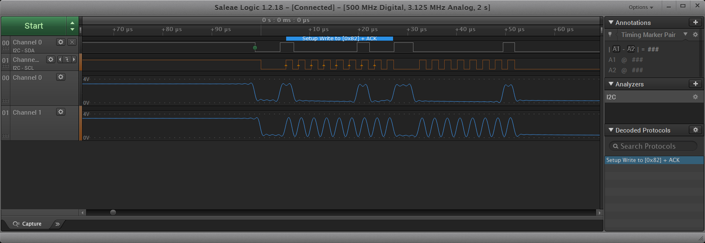705x243 pixels.
Task: Click drag-handle dots of analog Channel 1
Action: pos(5,136)
